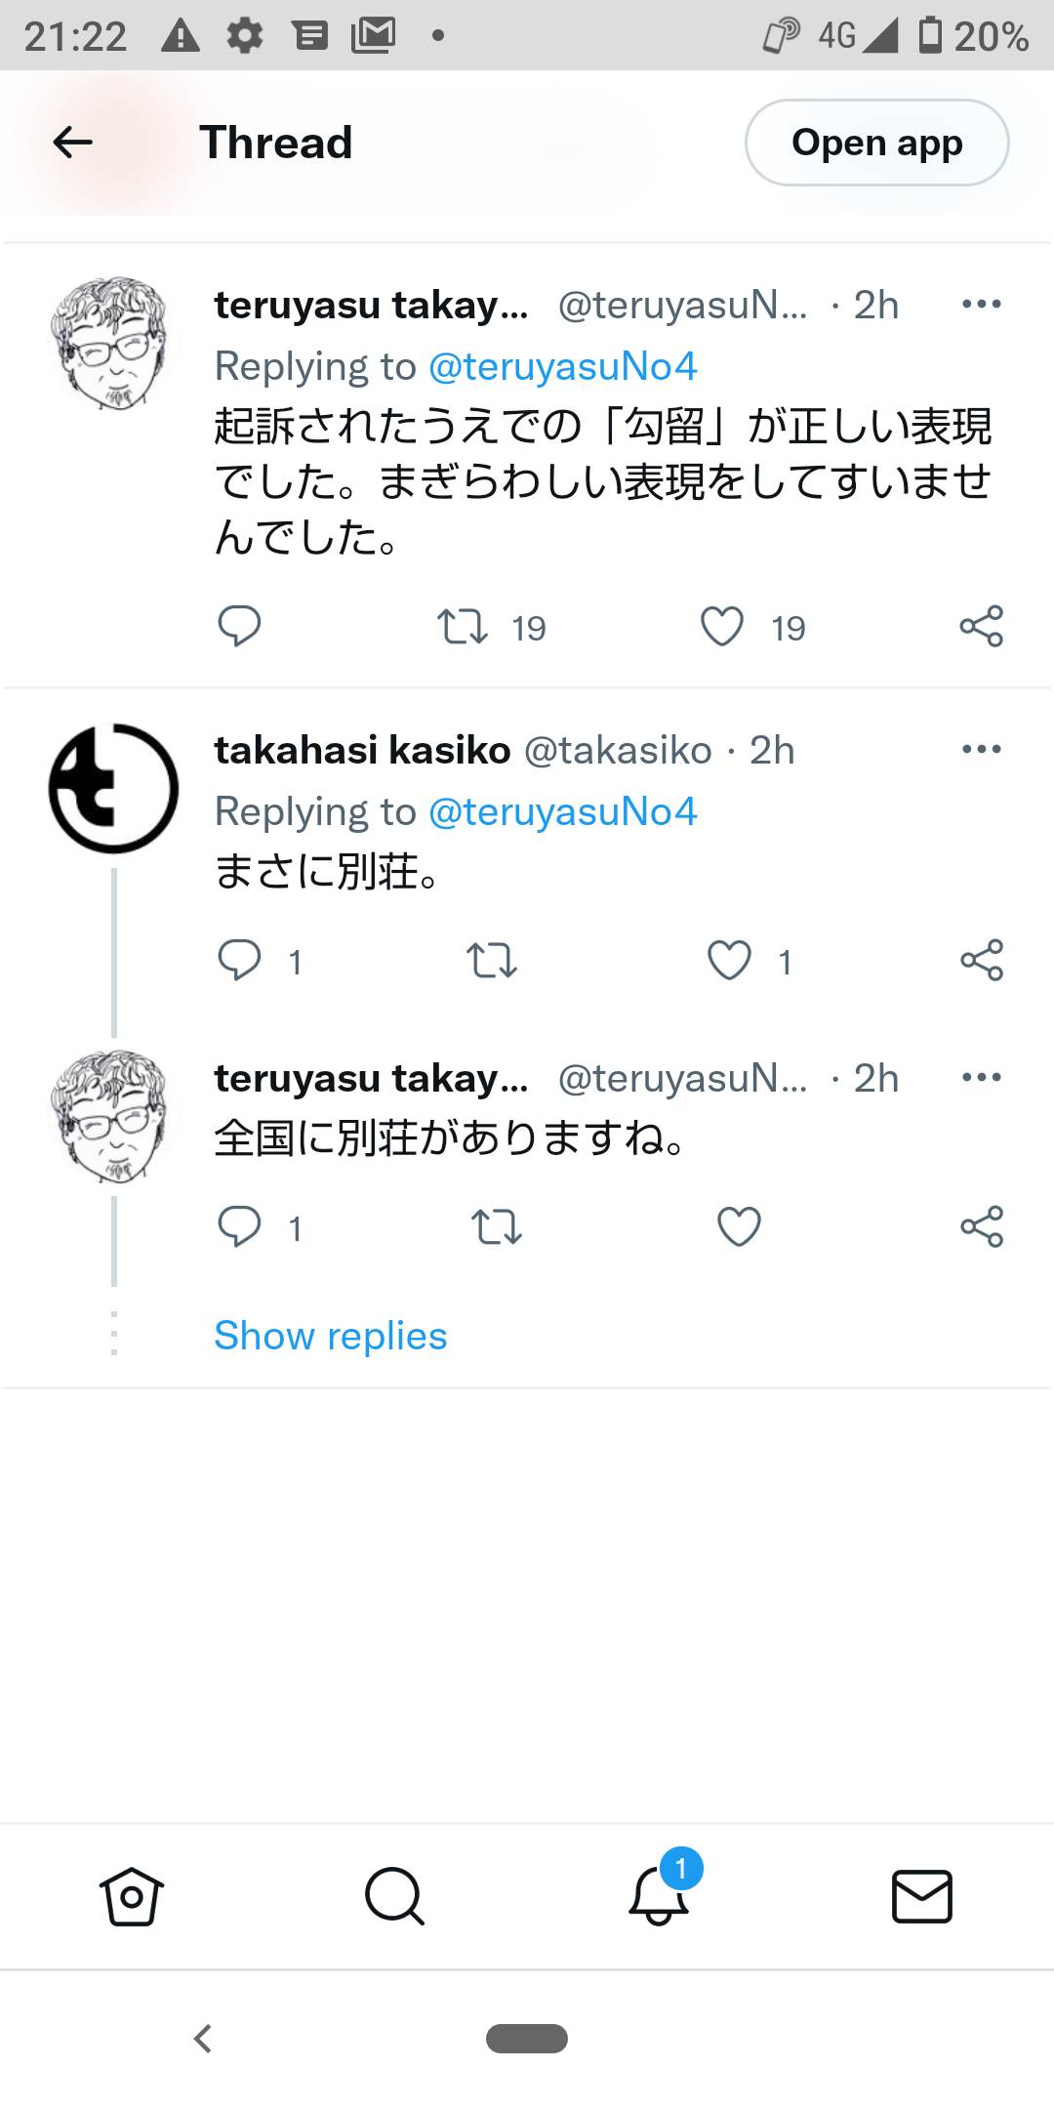Open @teruyasuNo4 mention in takahasi's reply
This screenshot has height=2109, width=1054.
pos(563,810)
